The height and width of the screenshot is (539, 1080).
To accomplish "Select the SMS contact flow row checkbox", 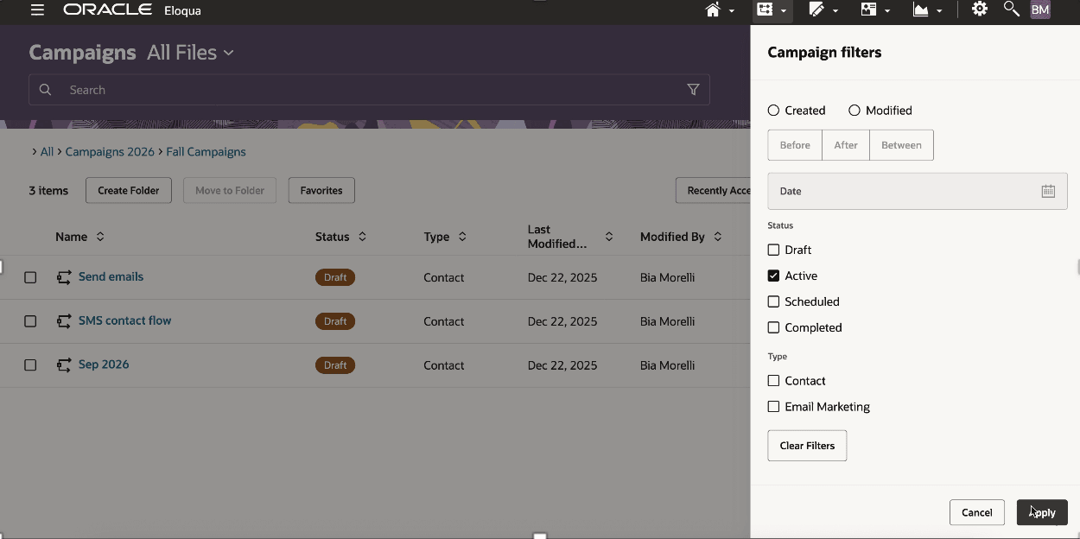I will (x=30, y=321).
